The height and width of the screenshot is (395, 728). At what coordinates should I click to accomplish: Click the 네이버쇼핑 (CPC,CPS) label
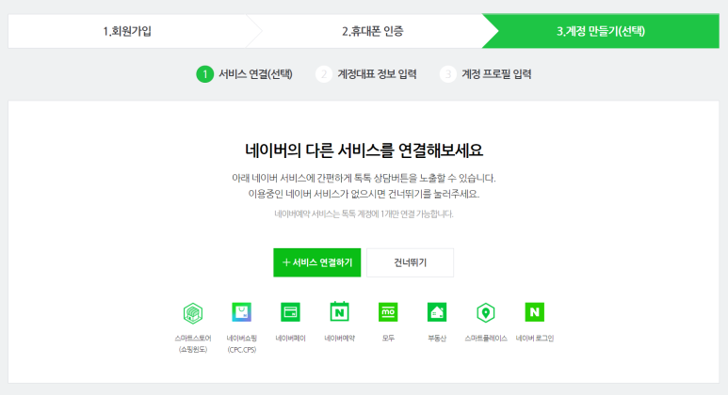click(241, 343)
